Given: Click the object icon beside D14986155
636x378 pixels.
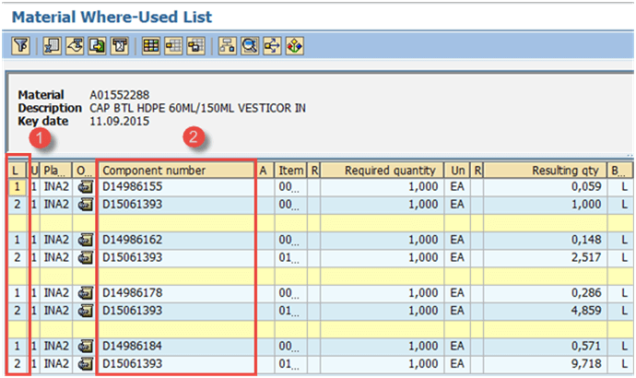Looking at the screenshot, I should pos(83,186).
